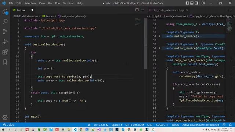Image resolution: width=235 pixels, height=132 pixels.
Task: Expand folded malloc_device() at line 34
Action: coord(159,36)
